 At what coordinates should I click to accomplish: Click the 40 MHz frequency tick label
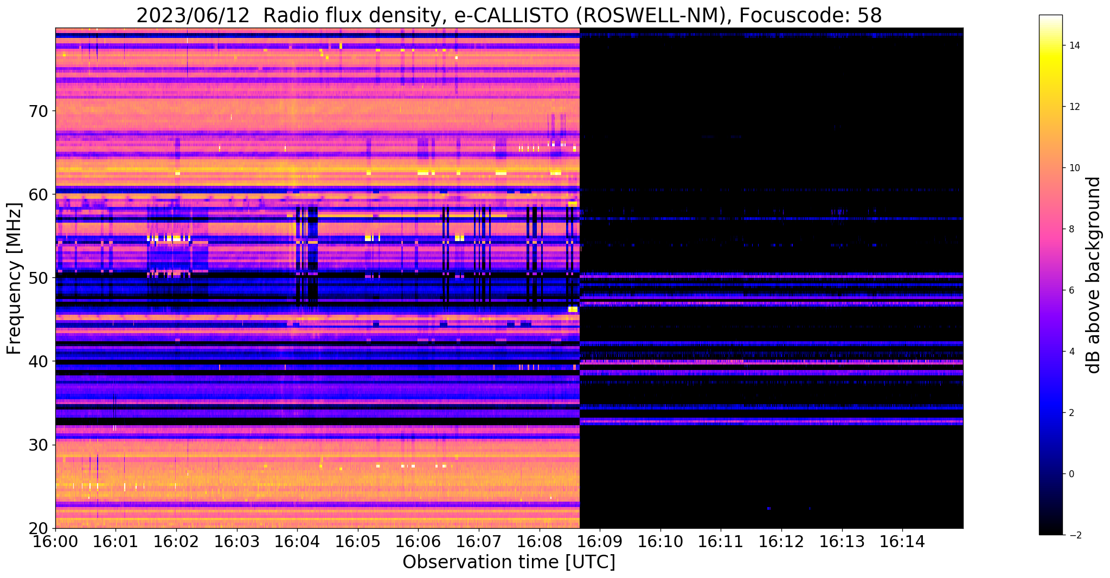(x=38, y=361)
